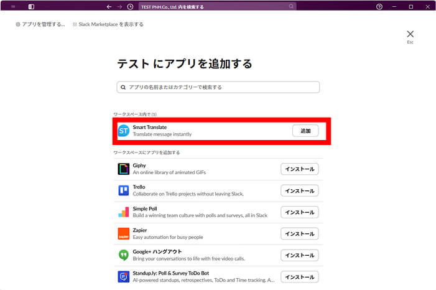The width and height of the screenshot is (436, 290).
Task: Open the history clock icon
Action: 130,7
